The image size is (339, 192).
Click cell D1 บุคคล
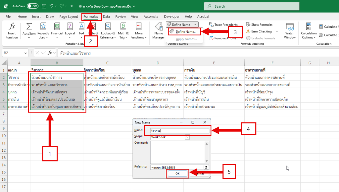[158, 70]
